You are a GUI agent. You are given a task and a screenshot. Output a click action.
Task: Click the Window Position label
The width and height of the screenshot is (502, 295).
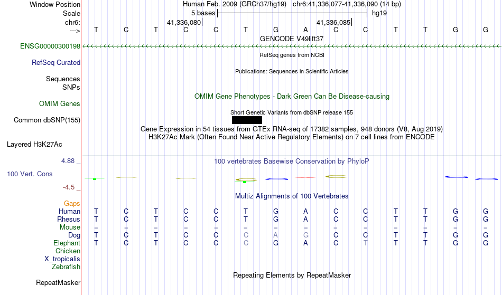coord(55,4)
